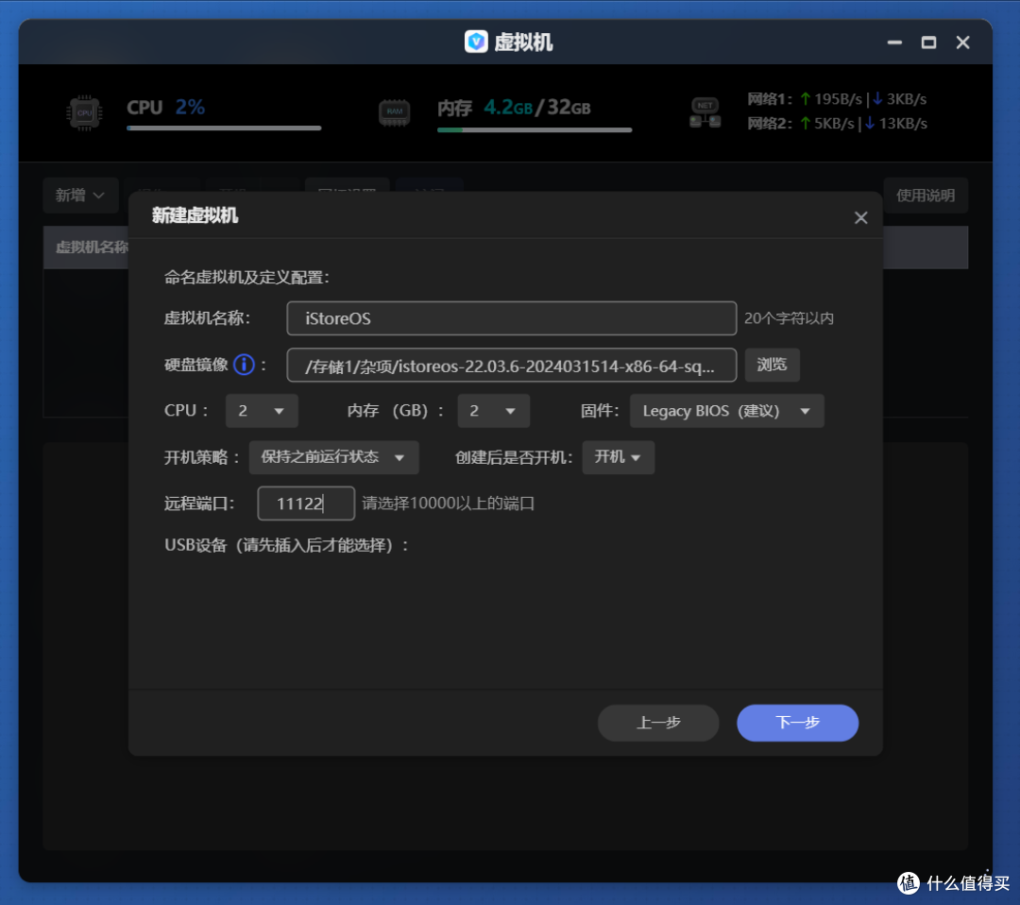Screen dimensions: 1020x905
Task: Click the 下一步 button
Action: tap(797, 722)
